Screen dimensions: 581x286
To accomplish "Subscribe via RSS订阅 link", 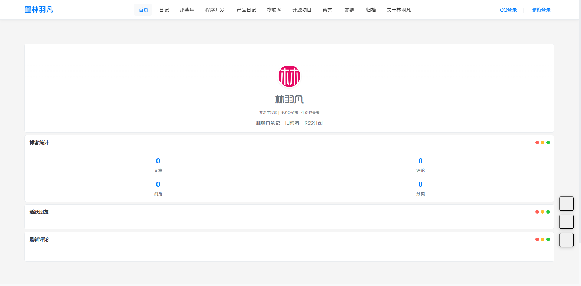I will point(313,123).
